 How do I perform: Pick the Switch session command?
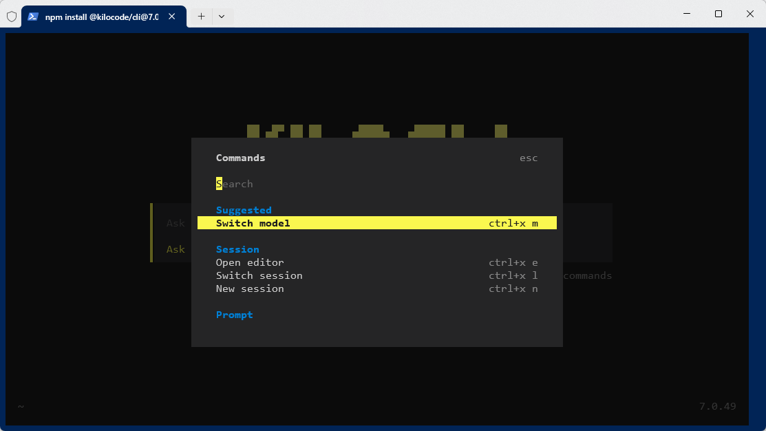[259, 275]
